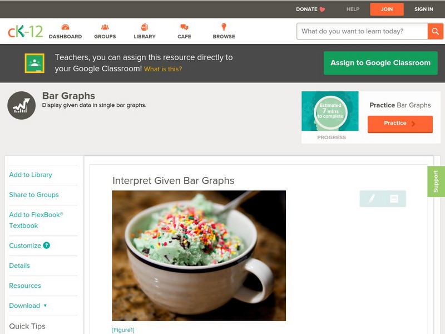The height and width of the screenshot is (334, 445).
Task: Click the Sign In menu item
Action: pos(424,9)
